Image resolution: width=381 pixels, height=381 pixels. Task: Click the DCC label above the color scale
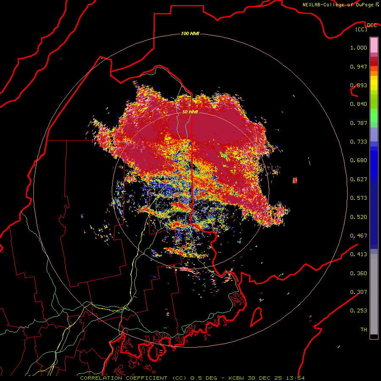372,25
